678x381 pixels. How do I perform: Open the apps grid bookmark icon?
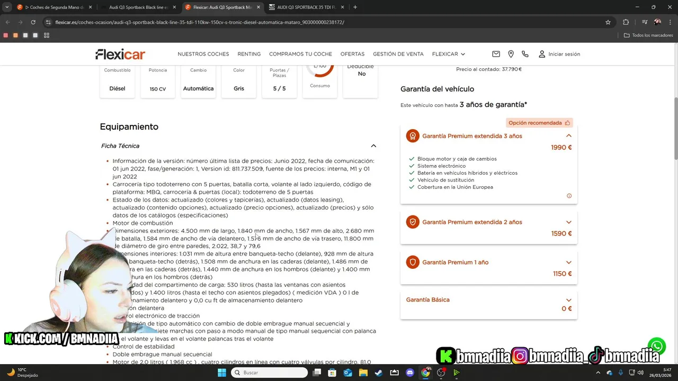[x=47, y=35]
